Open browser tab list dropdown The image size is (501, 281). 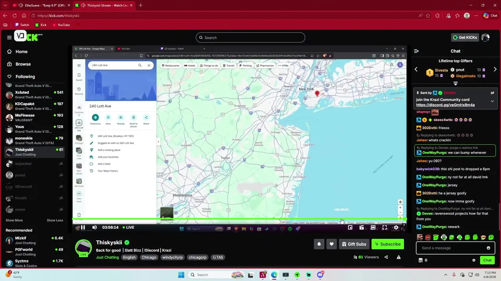click(5, 5)
